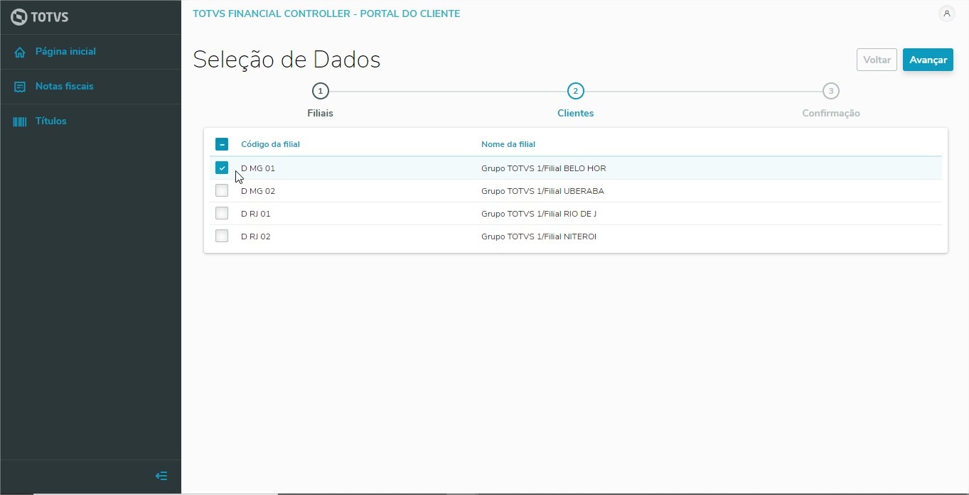The height and width of the screenshot is (495, 969).
Task: Sort by Código da filial column header
Action: pyautogui.click(x=270, y=144)
